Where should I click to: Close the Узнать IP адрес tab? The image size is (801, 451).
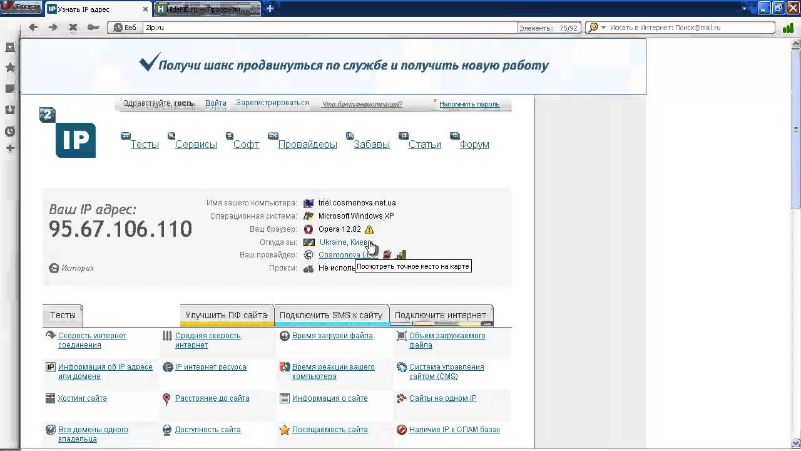point(145,9)
